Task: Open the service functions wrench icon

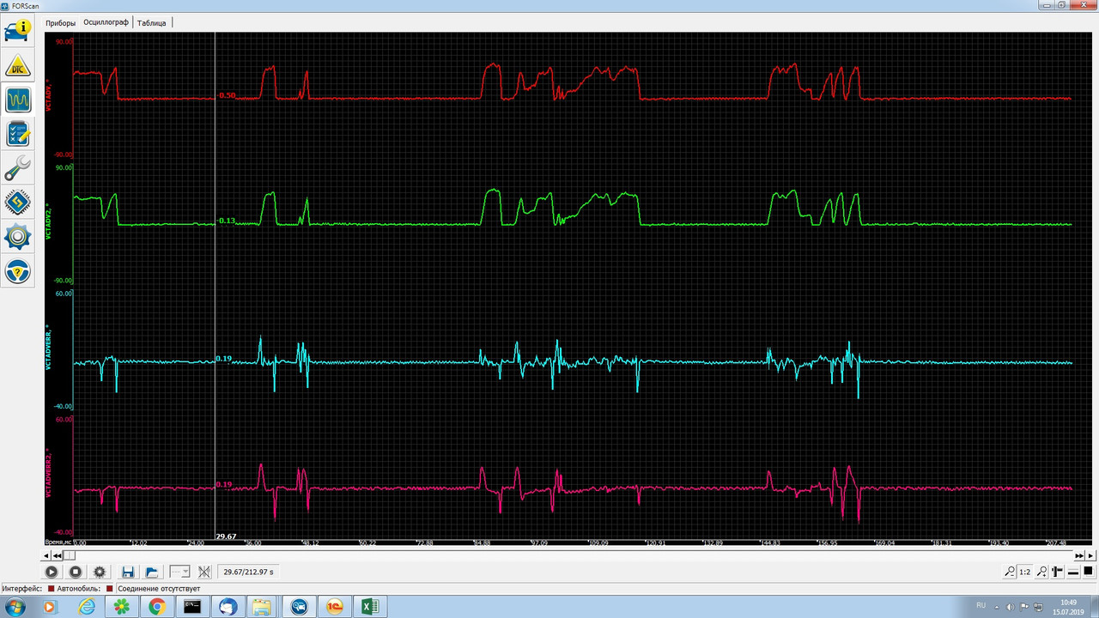Action: [18, 168]
